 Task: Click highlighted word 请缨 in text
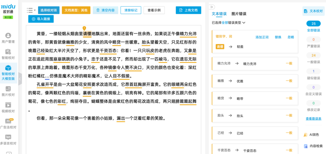click(87, 34)
